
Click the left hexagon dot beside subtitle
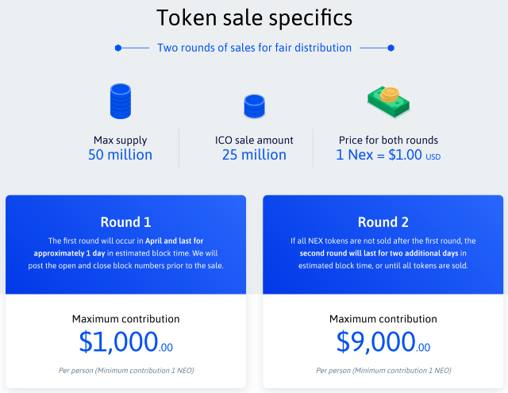118,48
